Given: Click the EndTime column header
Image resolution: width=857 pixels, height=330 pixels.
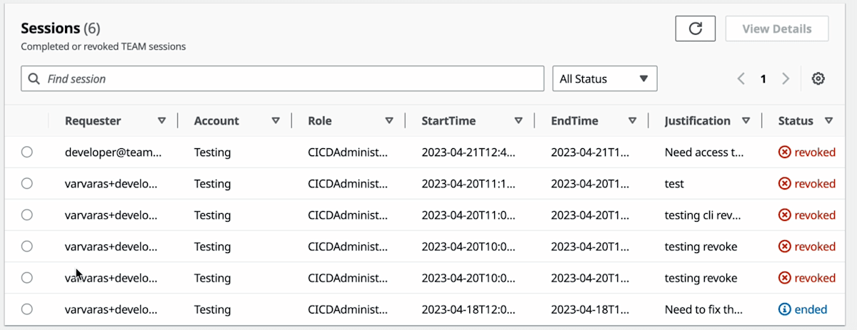Looking at the screenshot, I should 575,120.
